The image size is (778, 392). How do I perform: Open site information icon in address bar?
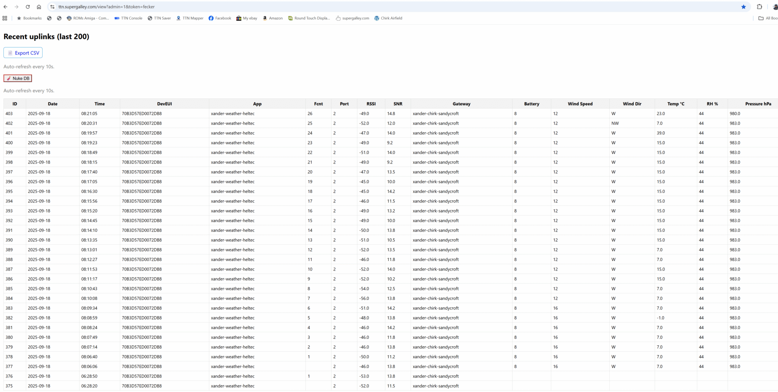tap(52, 7)
